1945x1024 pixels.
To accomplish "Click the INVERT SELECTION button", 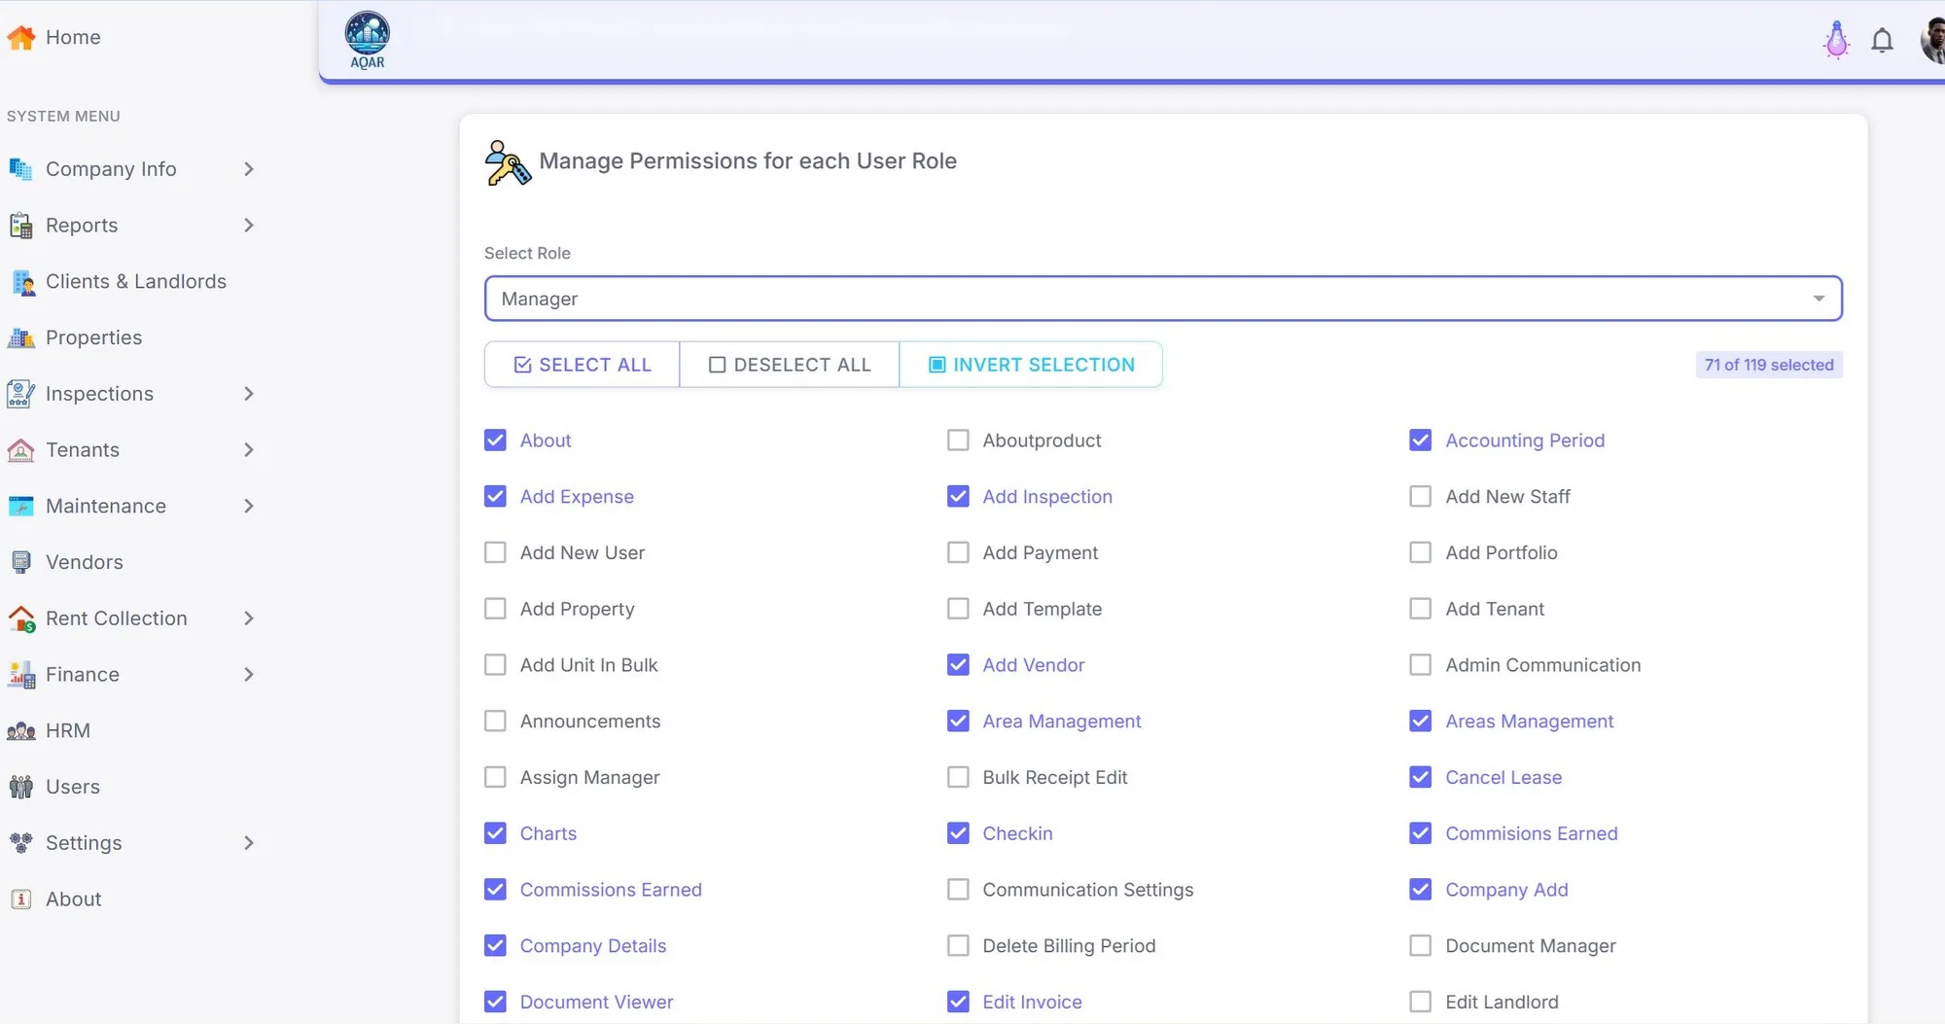I will [1031, 365].
